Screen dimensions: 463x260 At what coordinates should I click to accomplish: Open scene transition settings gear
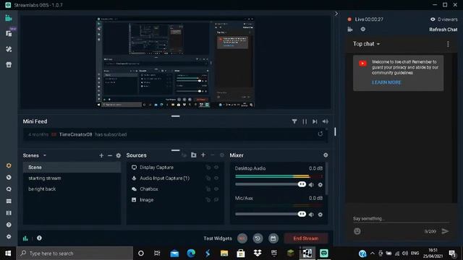[x=119, y=155]
